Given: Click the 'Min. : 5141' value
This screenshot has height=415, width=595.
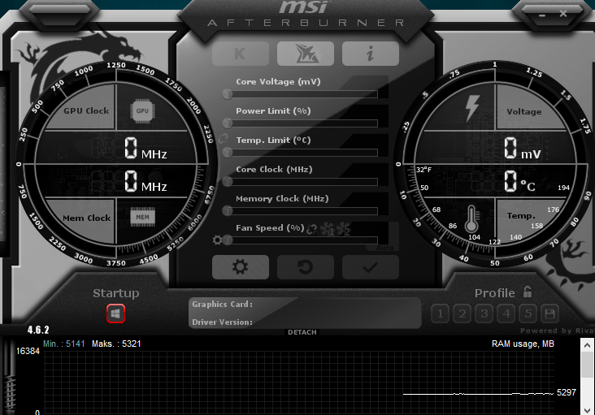Looking at the screenshot, I should click(x=63, y=344).
